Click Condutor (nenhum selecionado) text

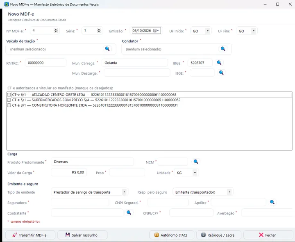[143, 49]
